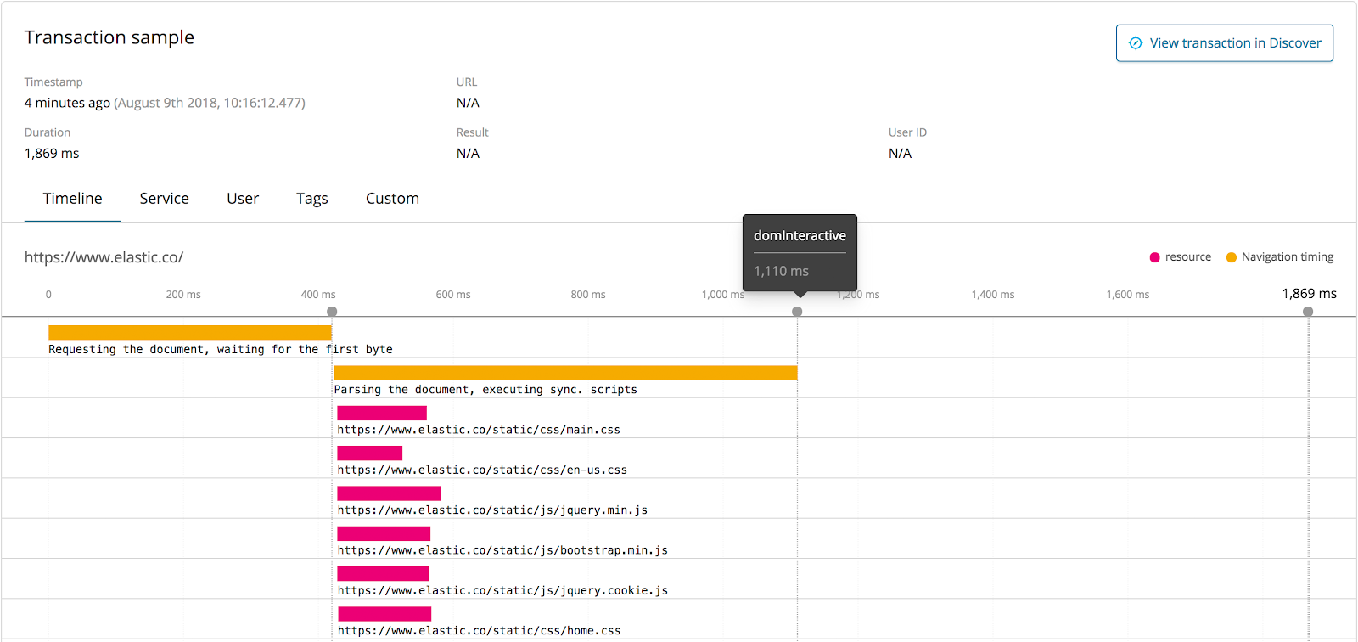The height and width of the screenshot is (642, 1358).
Task: Click View transaction in Discover button
Action: click(1224, 43)
